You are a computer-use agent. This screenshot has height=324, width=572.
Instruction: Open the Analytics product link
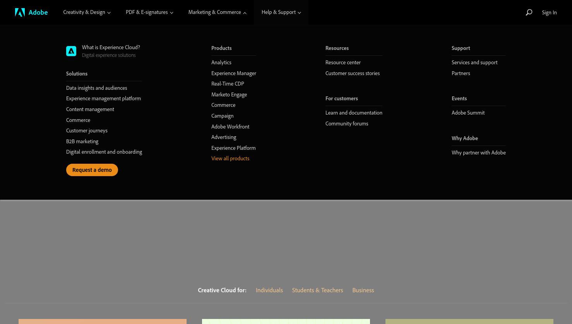tap(221, 62)
